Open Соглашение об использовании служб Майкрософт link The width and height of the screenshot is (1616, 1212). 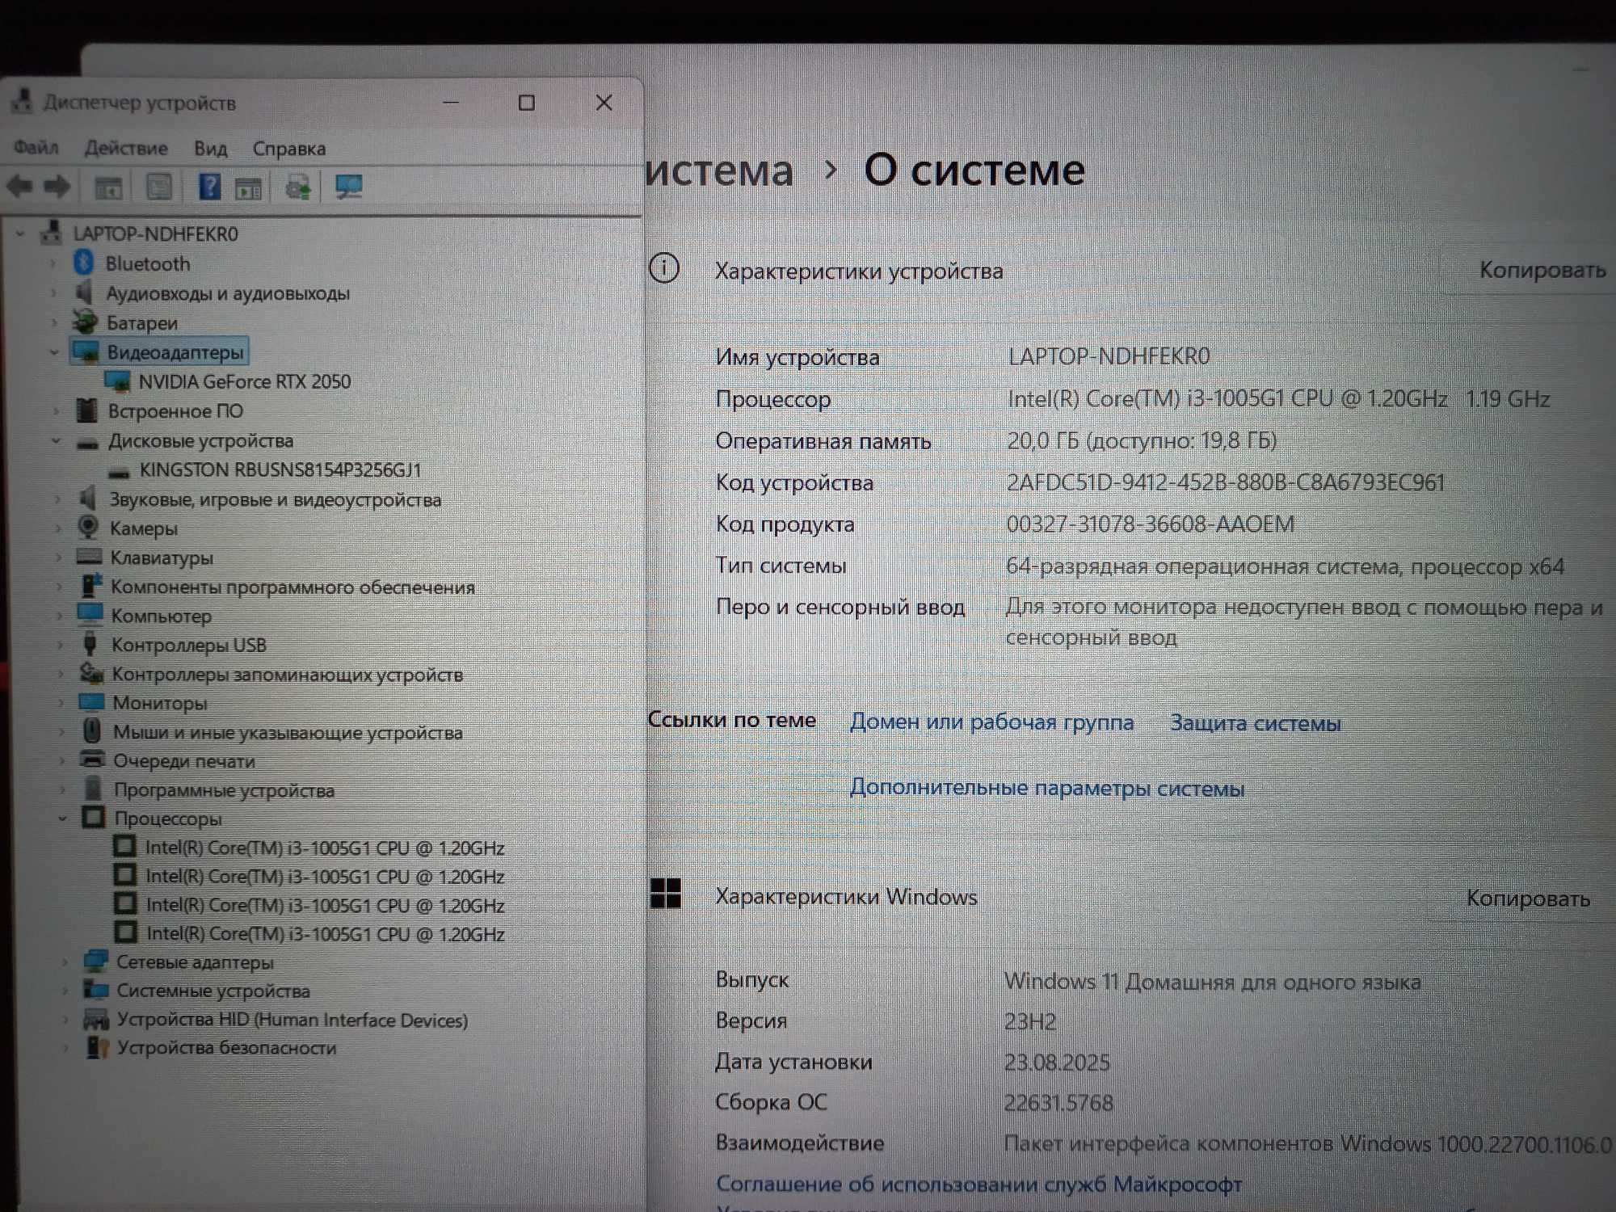978,1184
